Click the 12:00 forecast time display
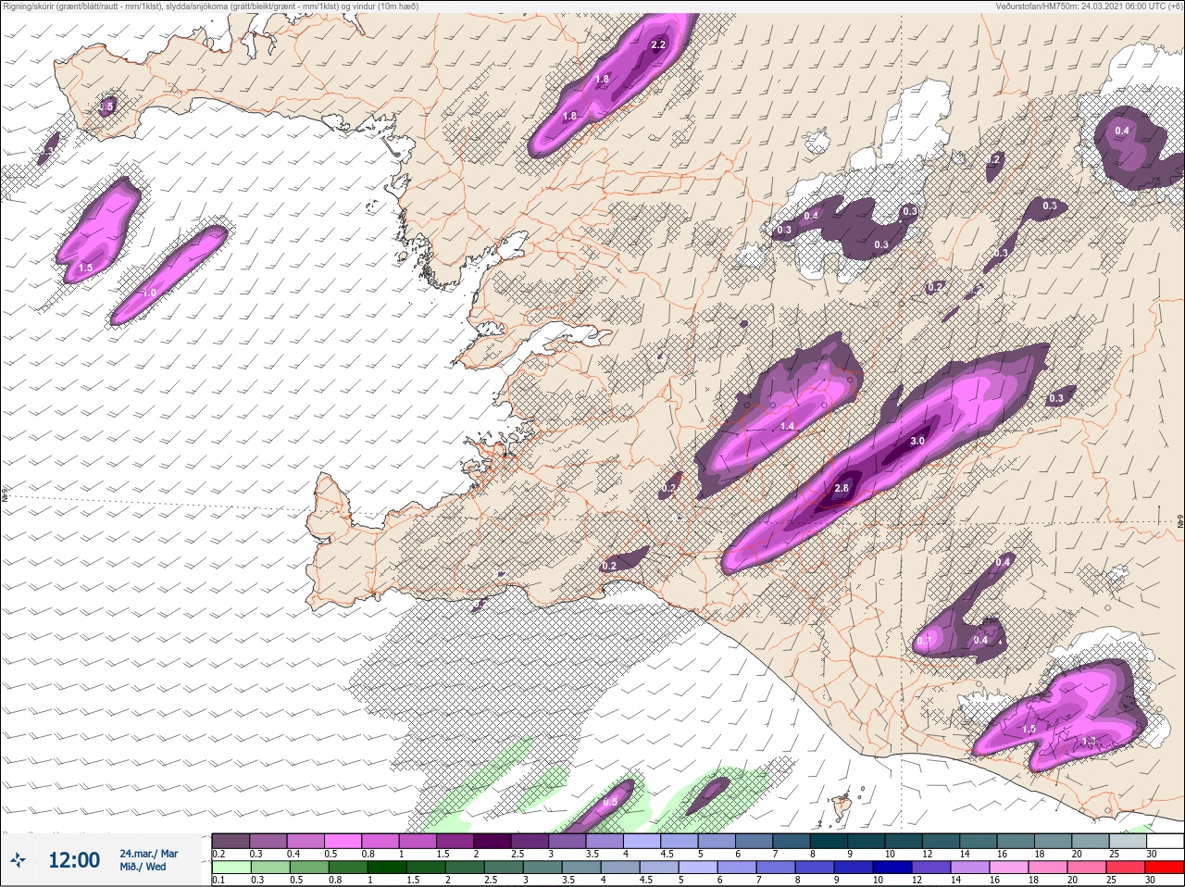 pyautogui.click(x=74, y=861)
